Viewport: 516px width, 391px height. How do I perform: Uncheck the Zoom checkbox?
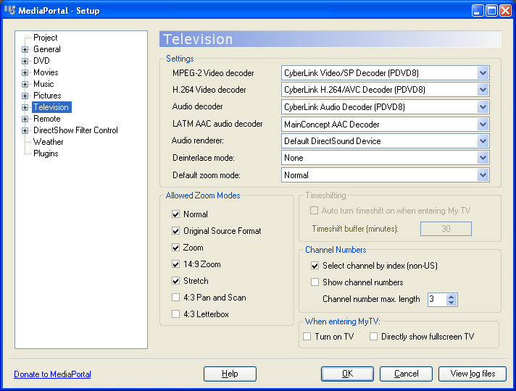click(x=175, y=248)
